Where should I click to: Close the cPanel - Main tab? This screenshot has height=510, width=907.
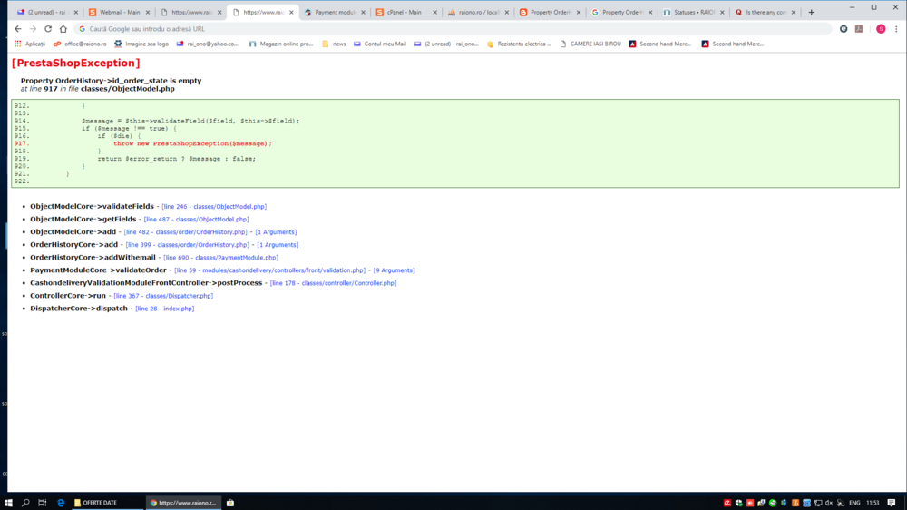(435, 12)
